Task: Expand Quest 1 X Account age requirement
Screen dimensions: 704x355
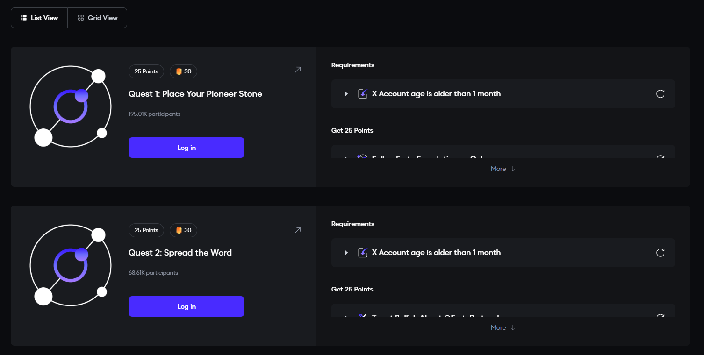Action: coord(346,94)
